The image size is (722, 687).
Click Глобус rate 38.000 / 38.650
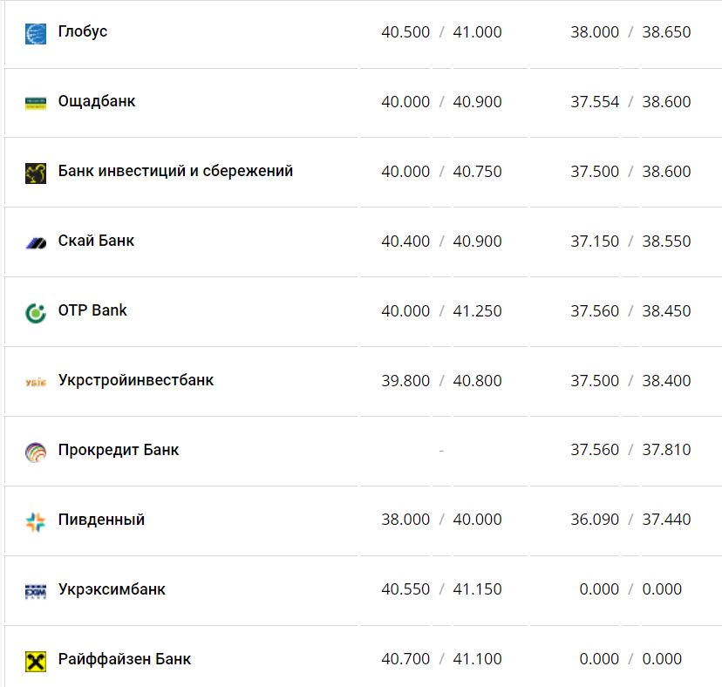630,32
